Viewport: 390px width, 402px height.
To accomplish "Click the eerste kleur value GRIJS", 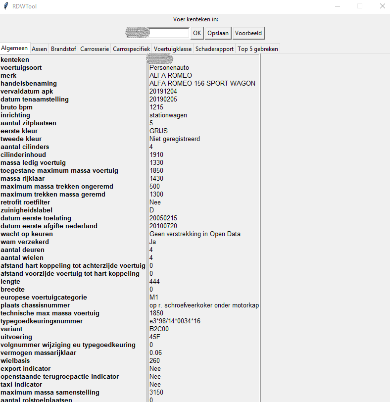I will point(158,131).
